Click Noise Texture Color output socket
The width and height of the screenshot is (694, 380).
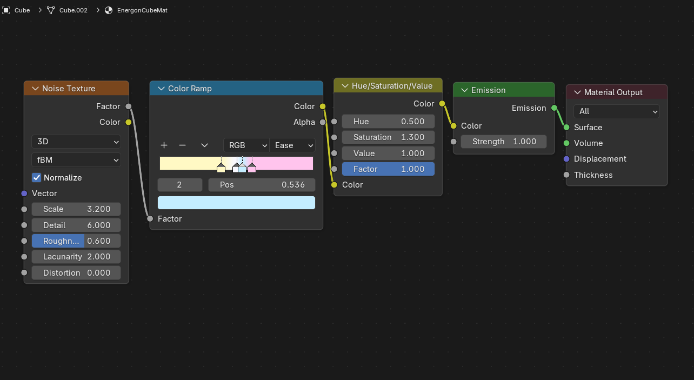(128, 122)
